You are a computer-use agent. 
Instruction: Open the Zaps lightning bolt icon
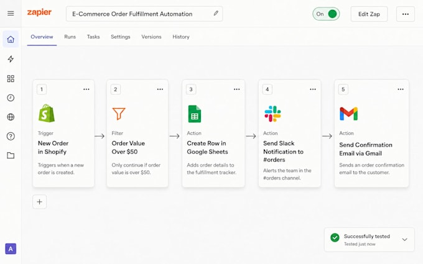click(x=11, y=59)
